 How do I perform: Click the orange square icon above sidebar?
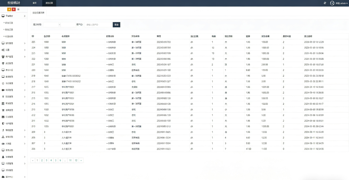coord(9,9)
